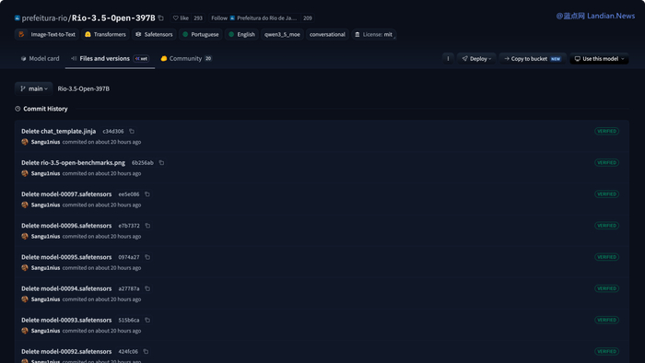Switch to the Model card tab

[x=40, y=59]
